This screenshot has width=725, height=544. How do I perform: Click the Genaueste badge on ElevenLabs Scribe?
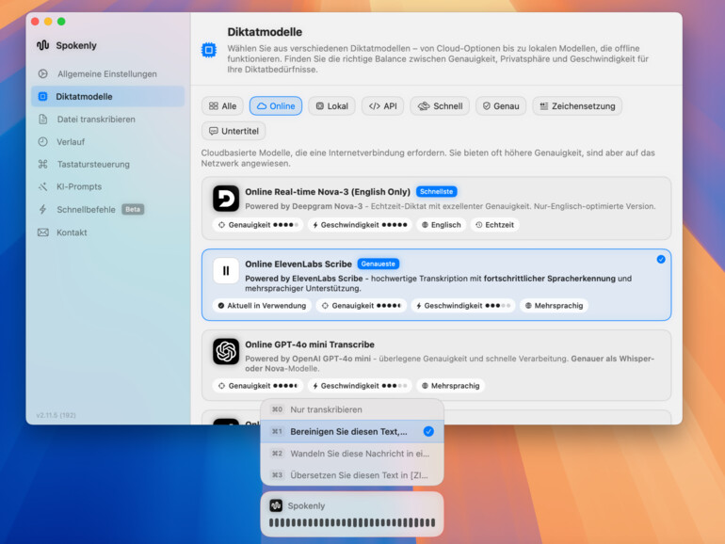(379, 264)
